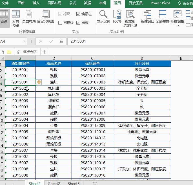Click the Hide window icon in the ribbon
Image resolution: width=193 pixels, height=185 pixels.
point(188,18)
